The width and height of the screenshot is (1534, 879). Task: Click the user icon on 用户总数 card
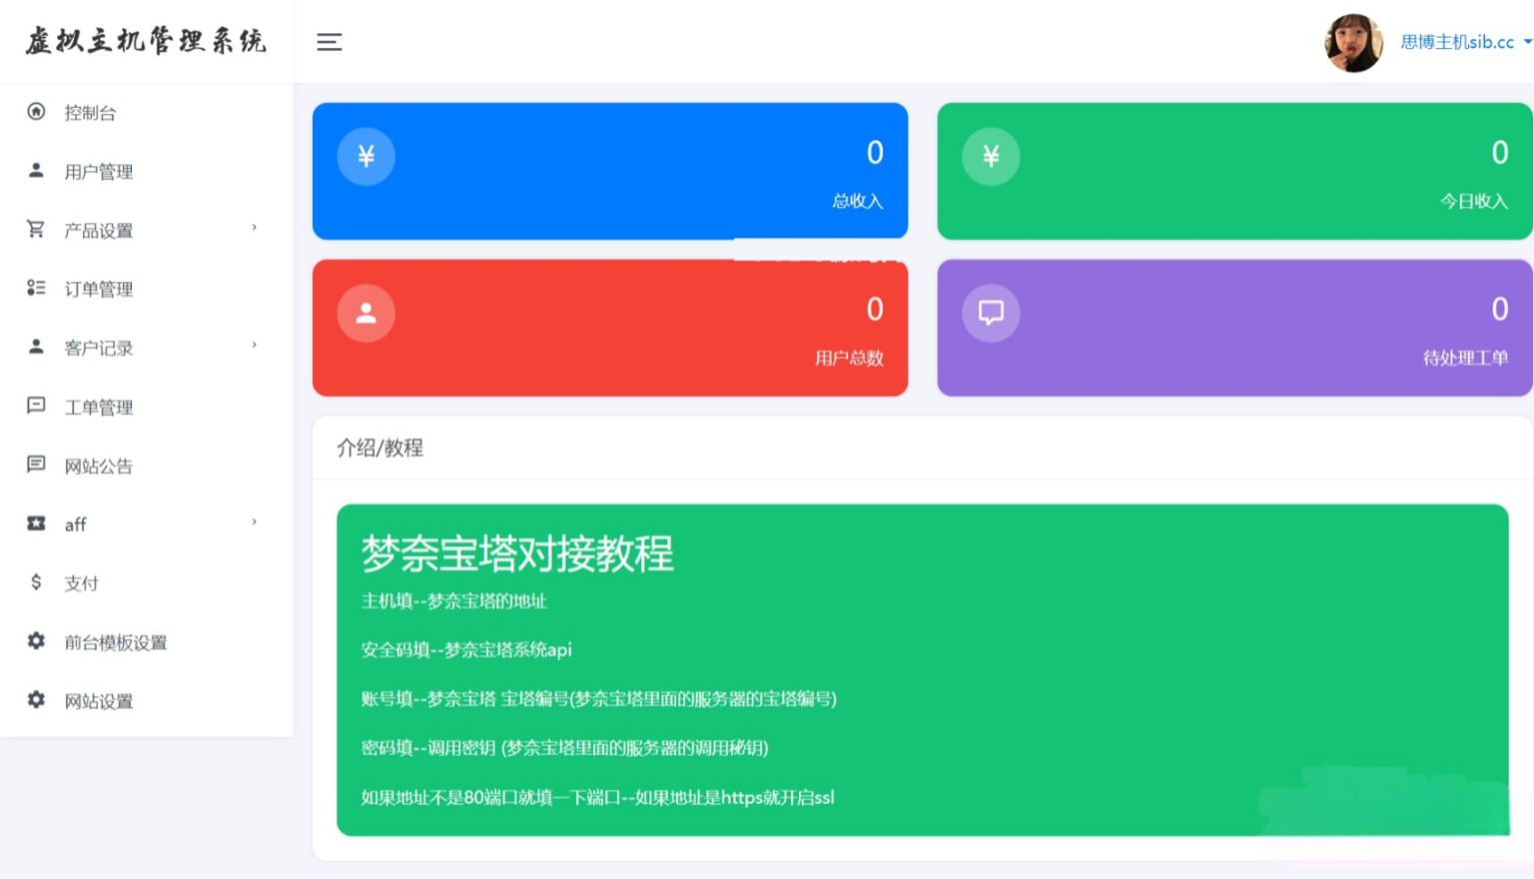(x=367, y=313)
